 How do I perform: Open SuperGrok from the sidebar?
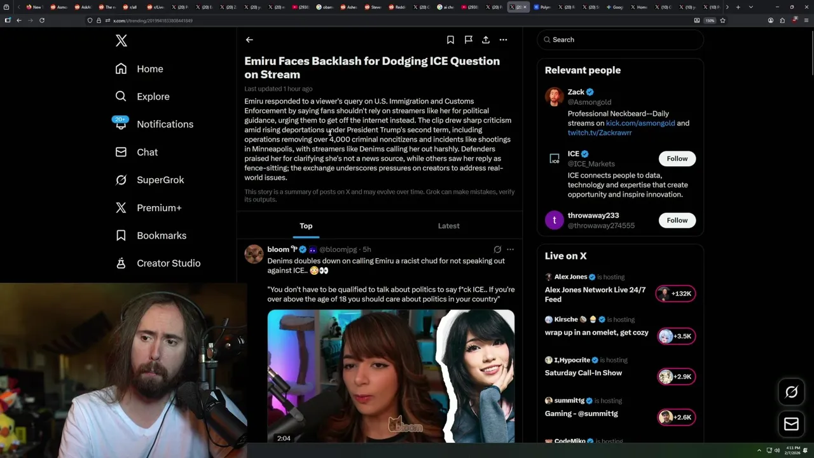(x=149, y=180)
